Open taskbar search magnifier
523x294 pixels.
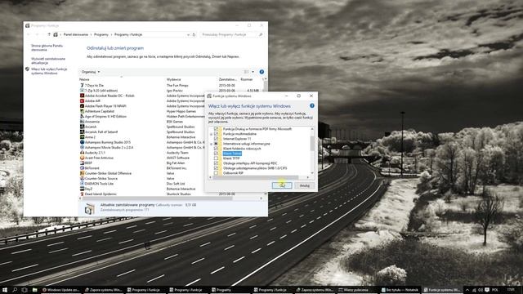15,290
